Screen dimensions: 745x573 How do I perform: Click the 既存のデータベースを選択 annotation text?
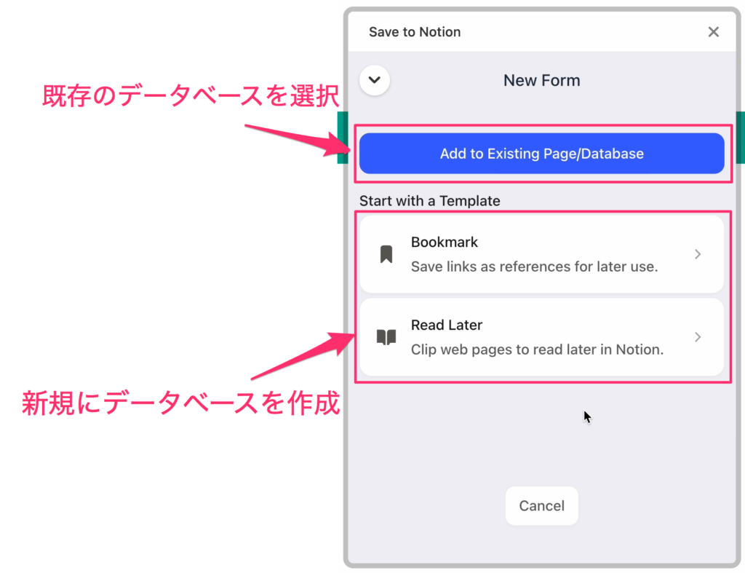pos(191,96)
